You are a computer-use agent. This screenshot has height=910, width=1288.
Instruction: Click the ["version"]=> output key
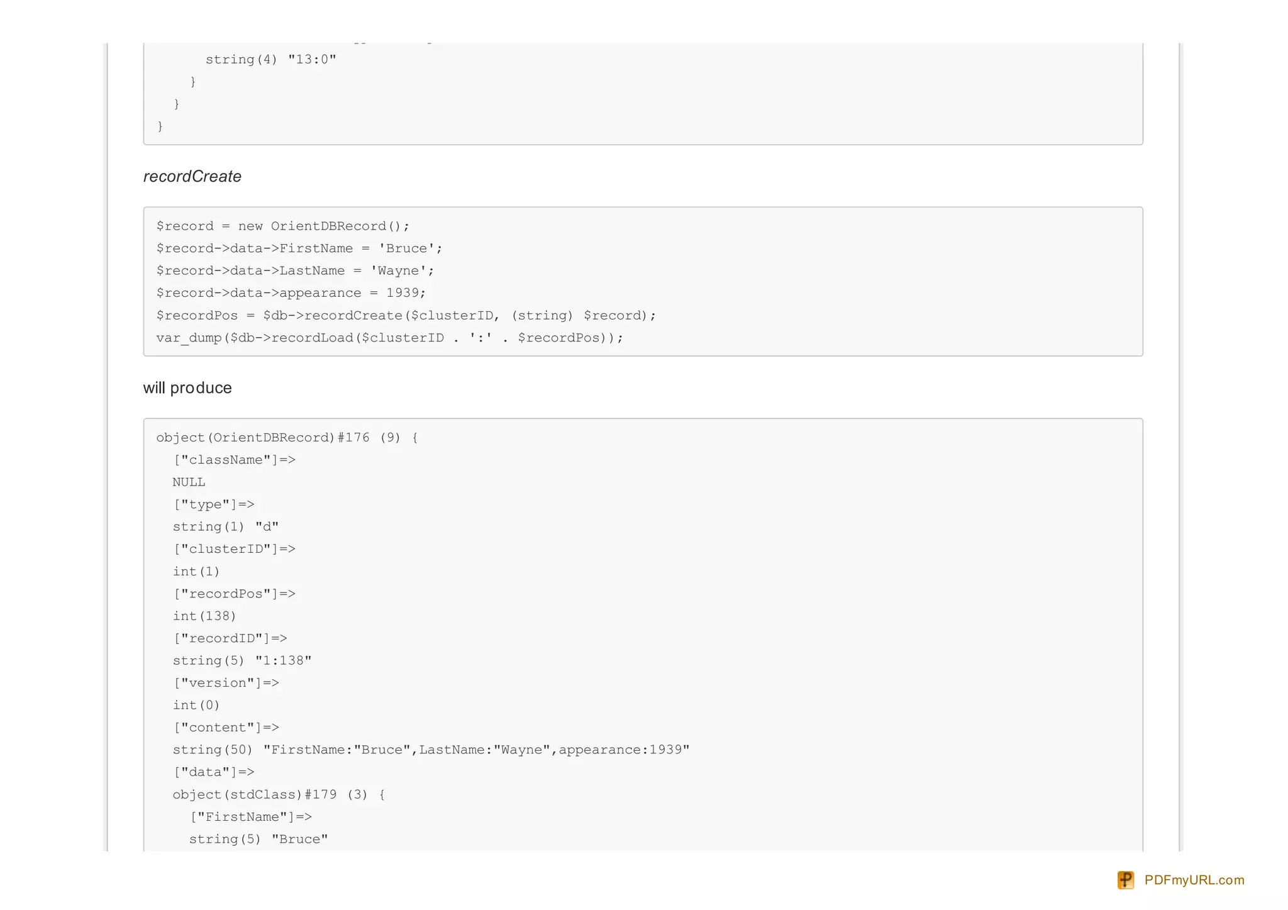point(226,683)
